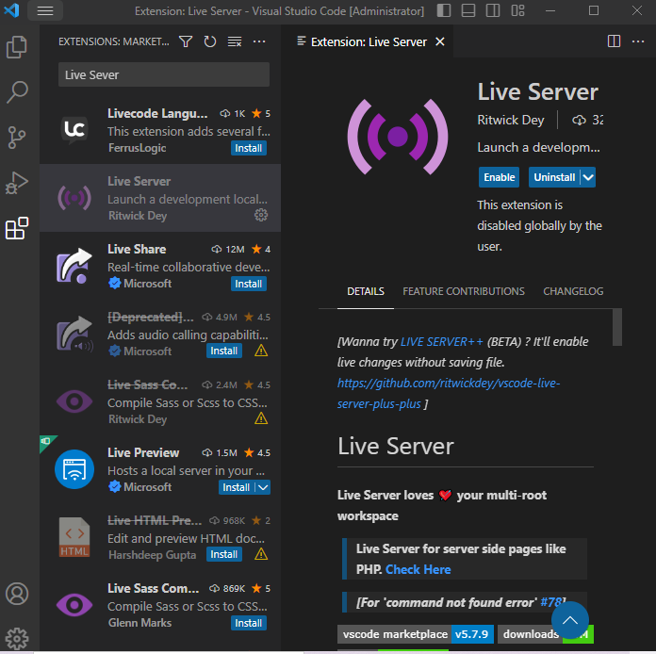Viewport: 656px width, 654px height.
Task: Toggle the bottom panel layout icon
Action: pos(468,10)
